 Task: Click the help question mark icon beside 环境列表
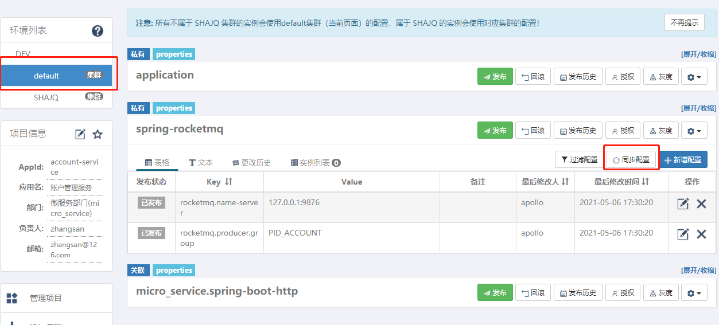[x=98, y=31]
